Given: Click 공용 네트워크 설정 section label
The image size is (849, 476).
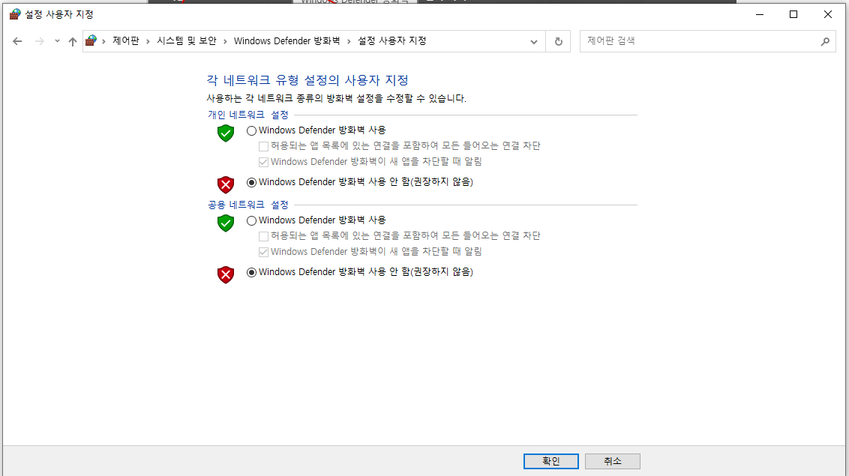Looking at the screenshot, I should point(248,205).
